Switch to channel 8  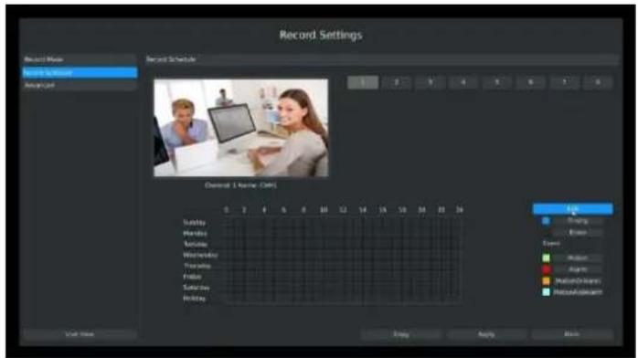coord(598,82)
